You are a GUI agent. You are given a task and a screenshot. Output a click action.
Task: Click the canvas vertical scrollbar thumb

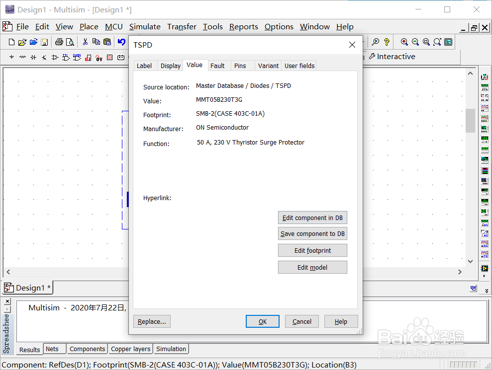pyautogui.click(x=470, y=121)
